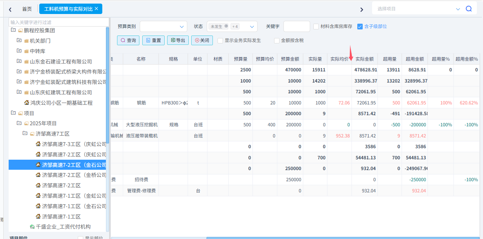Close the 工料机预算与实际对比 tab
Screen dimensions: 483x239
(x=96, y=9)
